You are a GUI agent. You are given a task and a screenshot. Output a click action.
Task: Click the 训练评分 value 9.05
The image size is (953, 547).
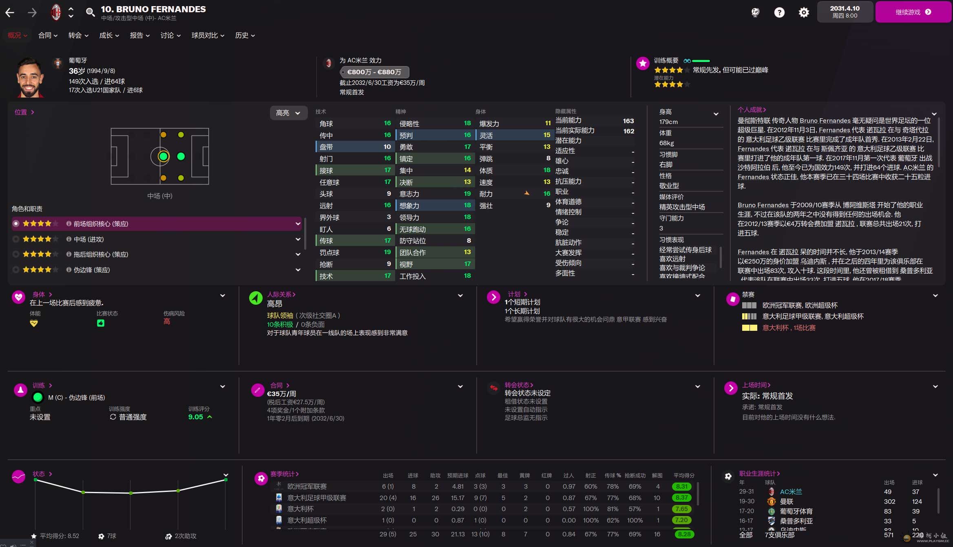pos(196,417)
